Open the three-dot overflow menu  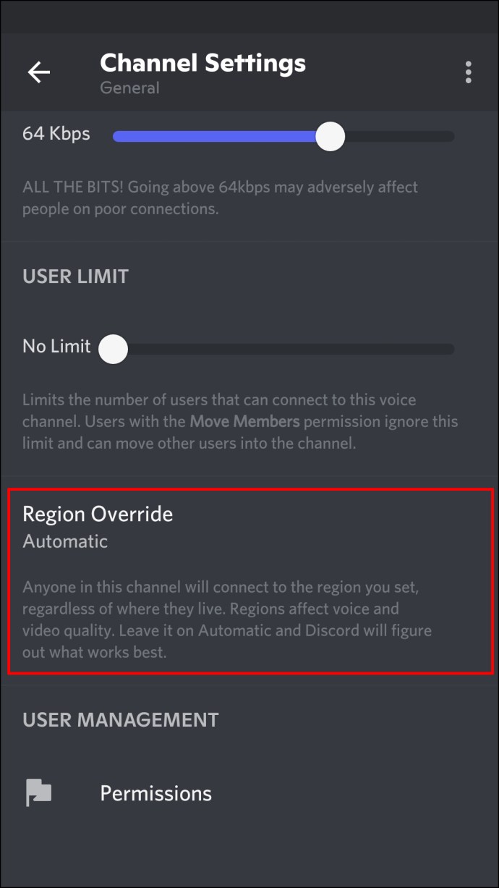click(469, 72)
